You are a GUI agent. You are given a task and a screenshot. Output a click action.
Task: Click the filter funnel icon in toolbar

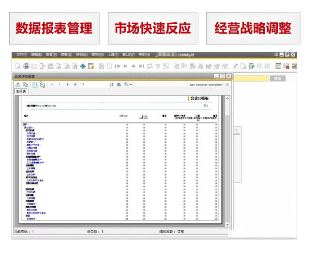pyautogui.click(x=158, y=66)
